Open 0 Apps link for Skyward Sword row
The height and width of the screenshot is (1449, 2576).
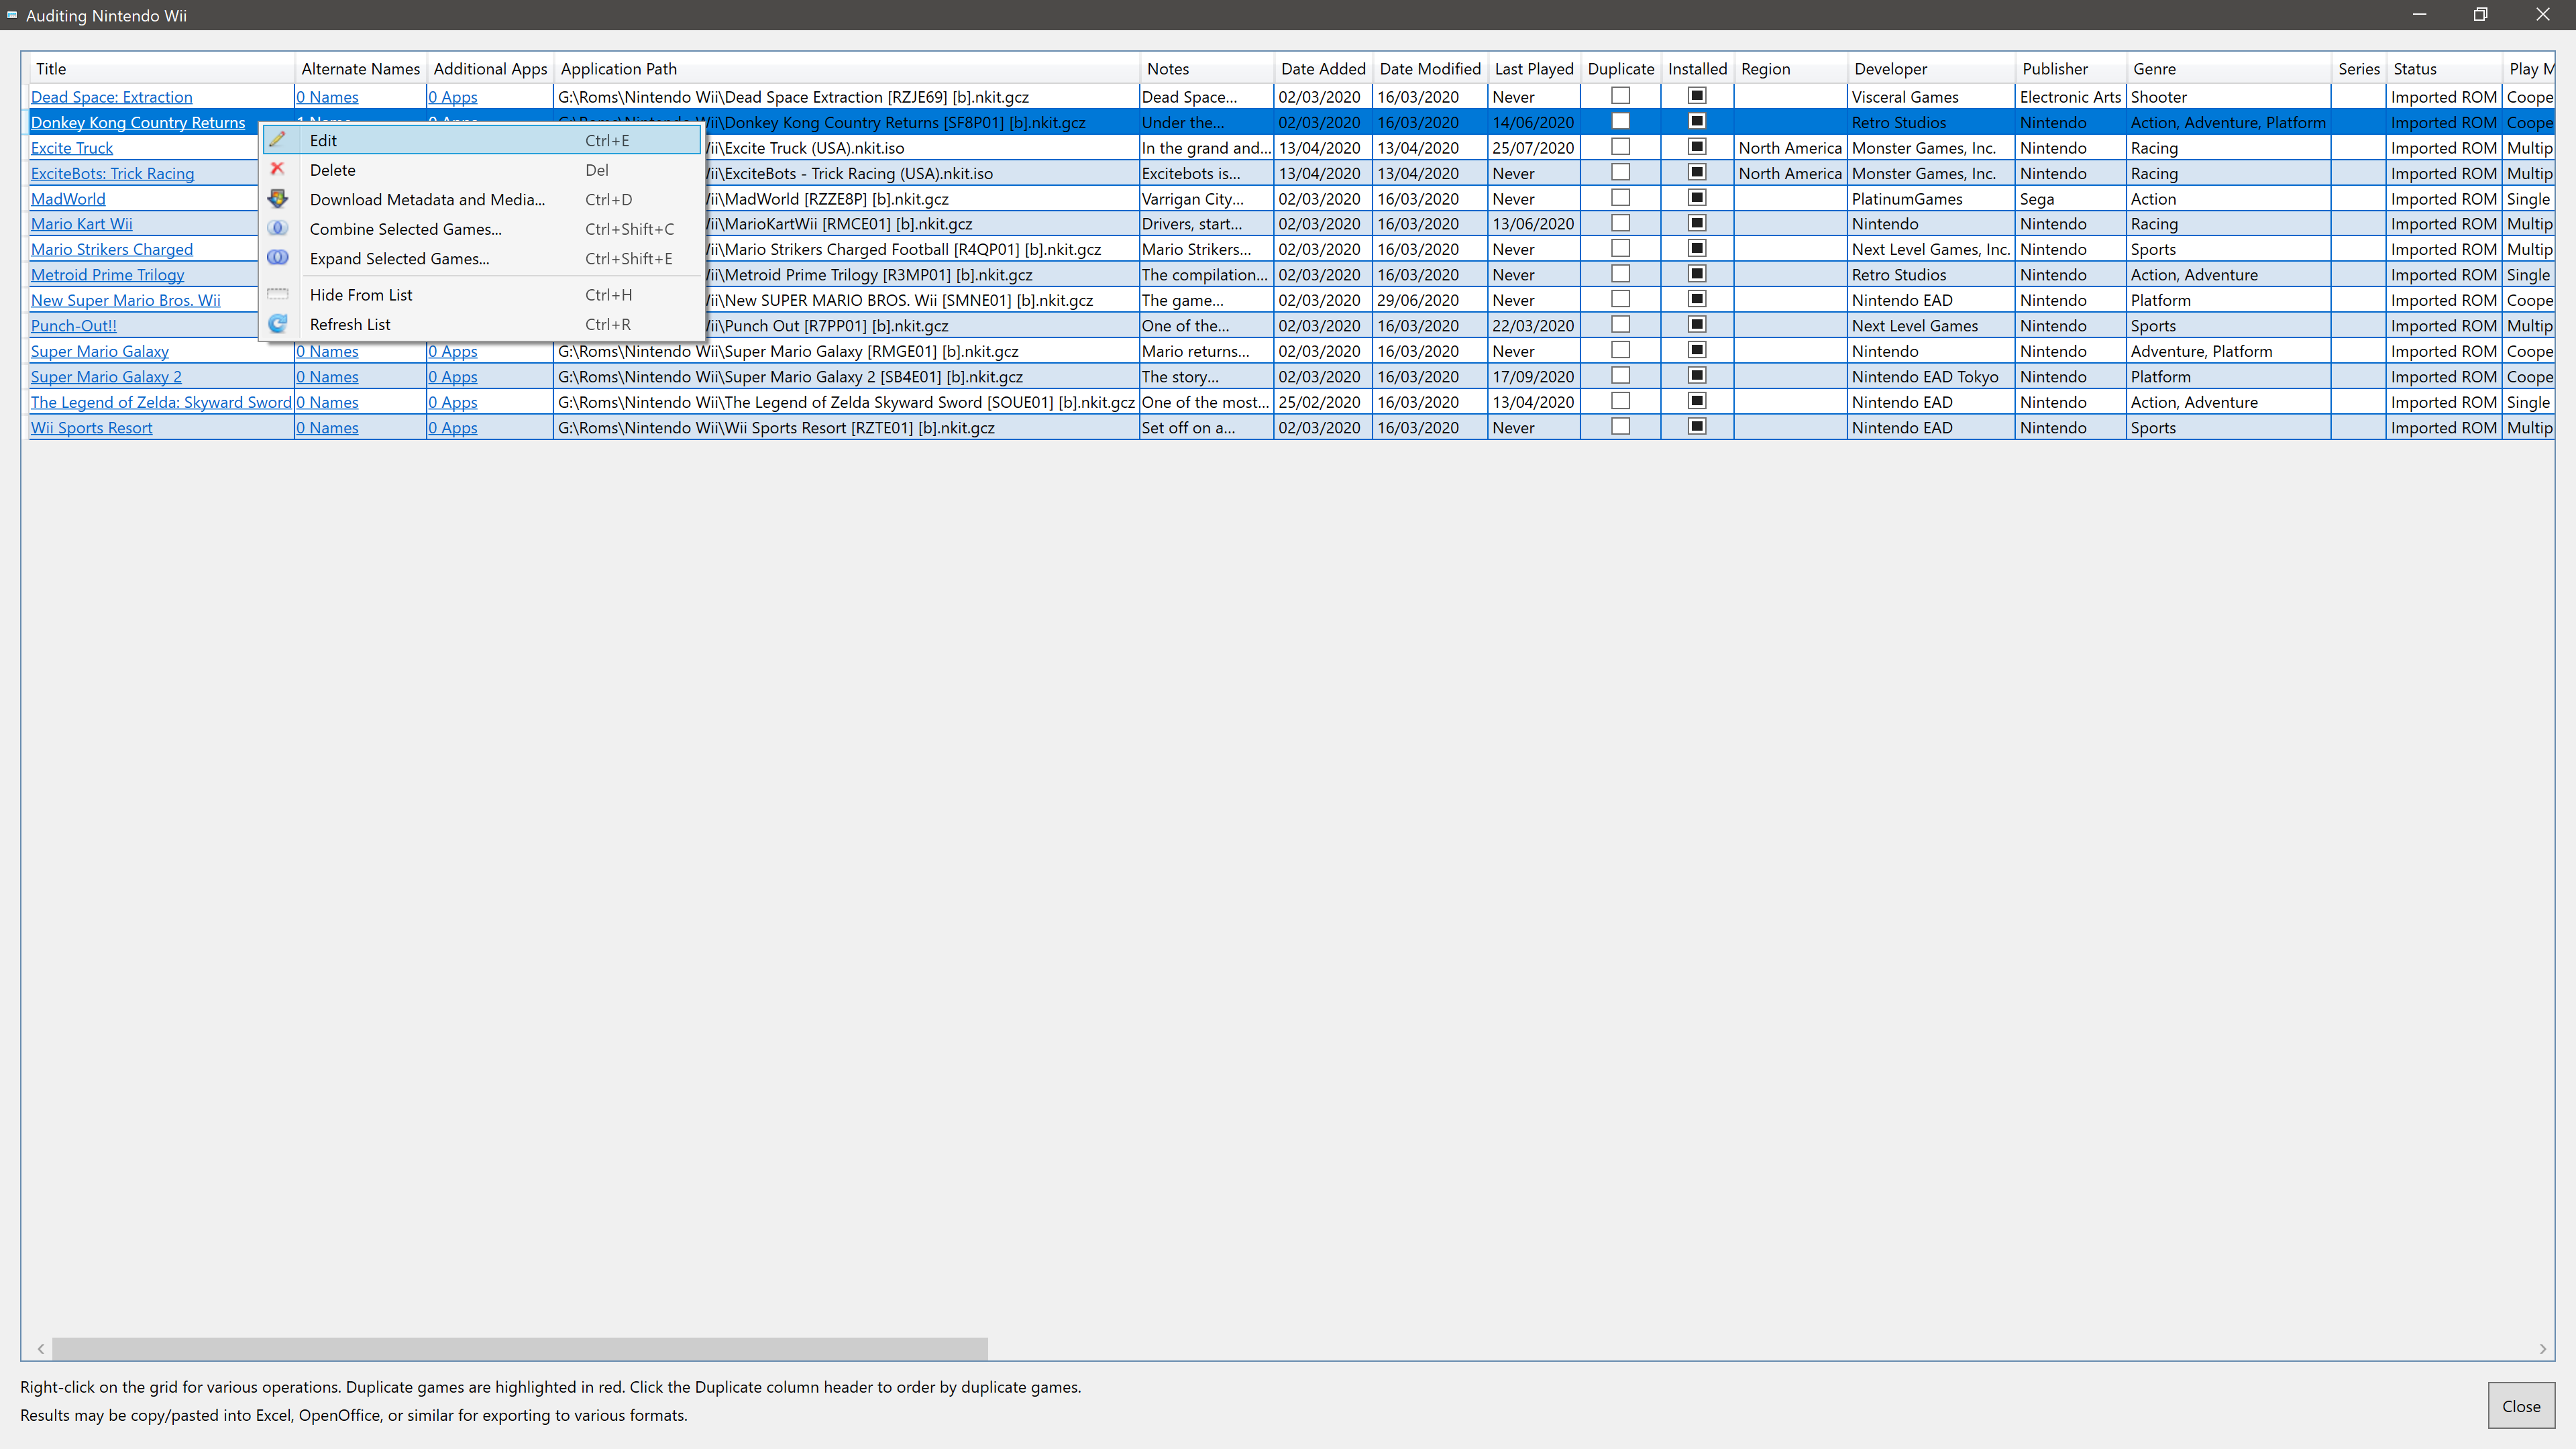[453, 402]
